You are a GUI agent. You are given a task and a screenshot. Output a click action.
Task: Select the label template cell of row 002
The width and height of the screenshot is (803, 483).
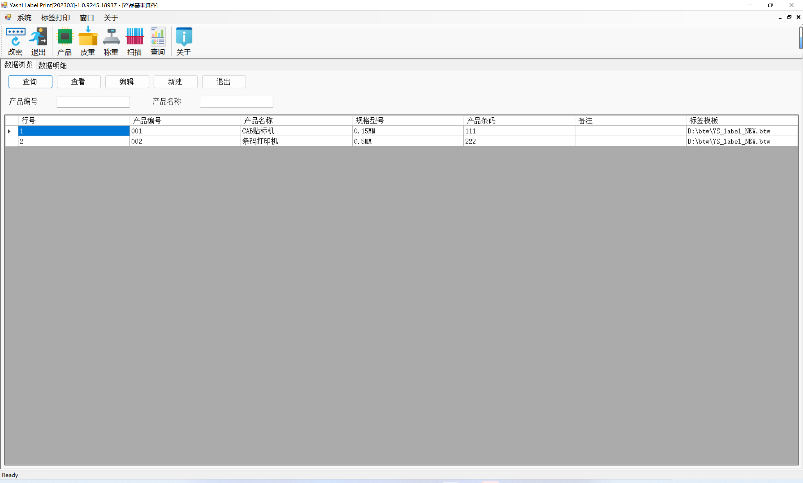coord(742,141)
